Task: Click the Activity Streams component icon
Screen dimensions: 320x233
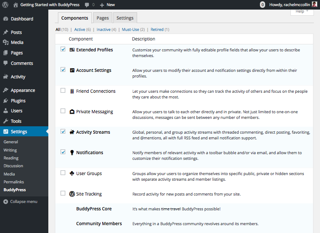Action: 72,132
